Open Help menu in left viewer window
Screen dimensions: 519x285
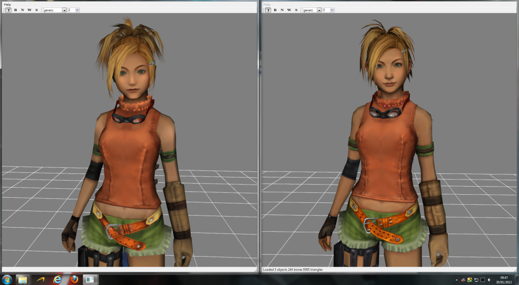tap(7, 5)
